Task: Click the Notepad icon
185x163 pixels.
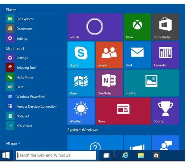Action: pos(10,116)
